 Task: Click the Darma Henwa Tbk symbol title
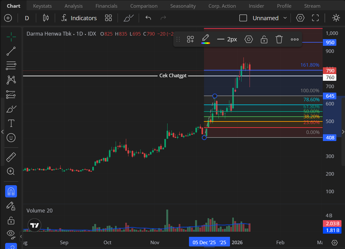coord(49,34)
